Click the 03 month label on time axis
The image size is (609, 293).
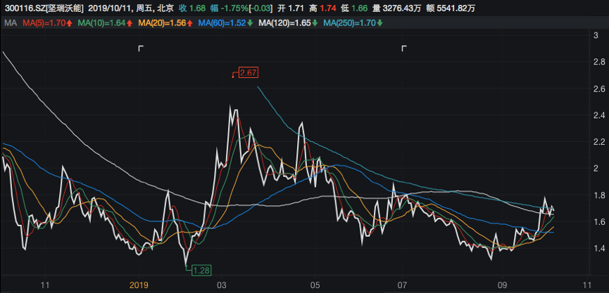(221, 285)
